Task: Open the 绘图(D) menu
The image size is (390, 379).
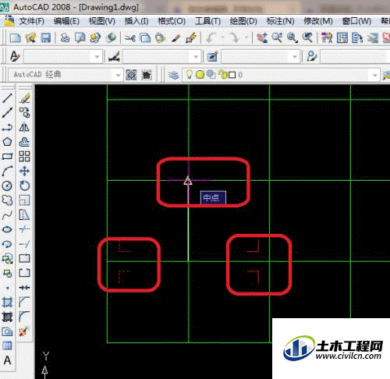Action: [x=243, y=21]
